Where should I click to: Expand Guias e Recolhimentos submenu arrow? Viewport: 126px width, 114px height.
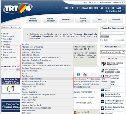[x=73, y=79]
